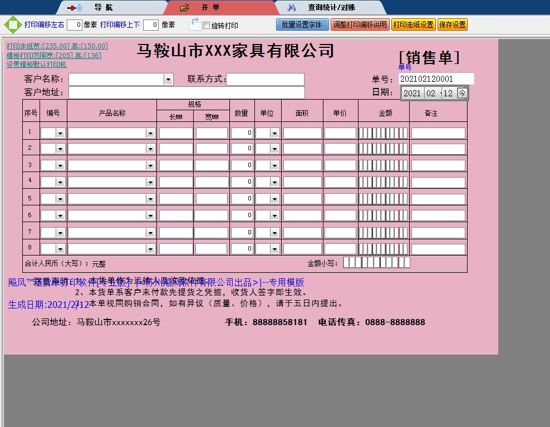
Task: Select the 客户地址 text field
Action: click(x=186, y=92)
